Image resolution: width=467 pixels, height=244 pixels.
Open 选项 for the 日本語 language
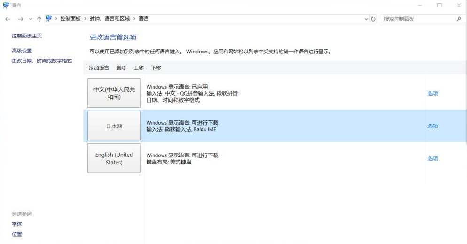(432, 126)
